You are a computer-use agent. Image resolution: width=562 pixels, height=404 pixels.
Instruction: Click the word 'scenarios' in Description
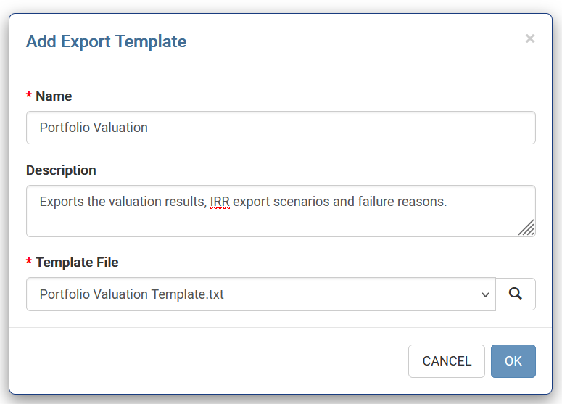click(302, 202)
